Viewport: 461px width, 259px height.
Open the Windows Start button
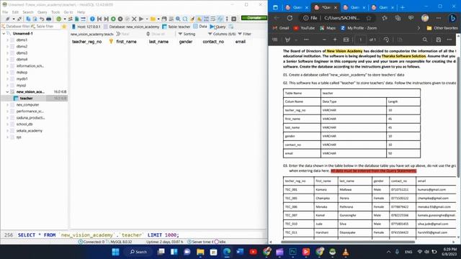pyautogui.click(x=115, y=252)
